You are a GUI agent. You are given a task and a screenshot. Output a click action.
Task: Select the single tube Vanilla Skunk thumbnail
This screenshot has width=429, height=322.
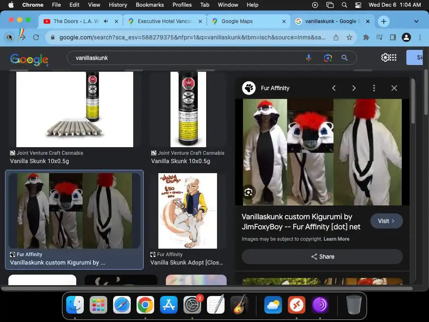[x=188, y=109]
